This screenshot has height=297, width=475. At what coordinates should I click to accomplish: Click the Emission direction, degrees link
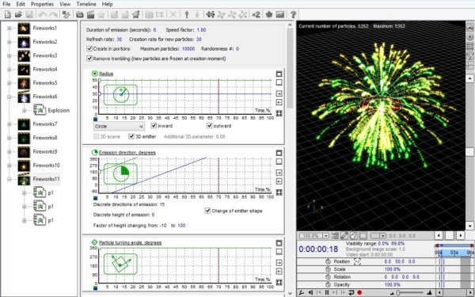(x=127, y=153)
